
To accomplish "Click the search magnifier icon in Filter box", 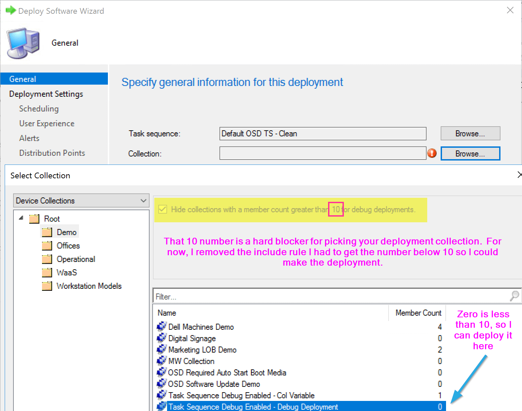I will (x=514, y=296).
